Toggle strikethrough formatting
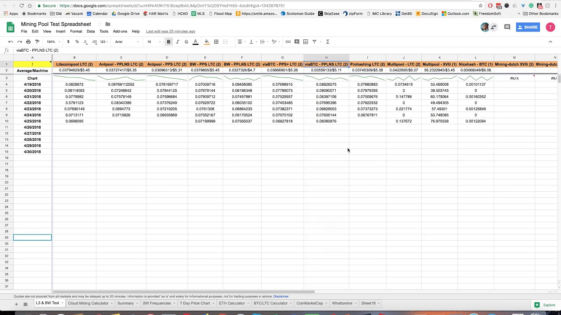This screenshot has height=315, width=561. (186, 42)
